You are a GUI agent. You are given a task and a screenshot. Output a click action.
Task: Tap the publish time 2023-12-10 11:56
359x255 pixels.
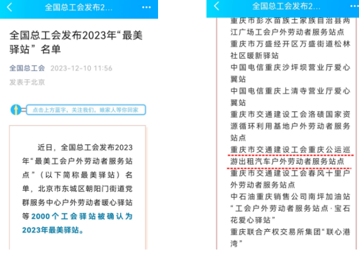tap(81, 68)
